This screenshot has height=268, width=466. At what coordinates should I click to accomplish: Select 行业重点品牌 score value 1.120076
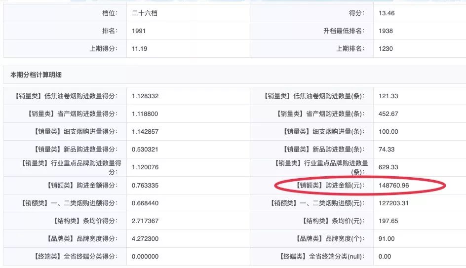tap(145, 167)
